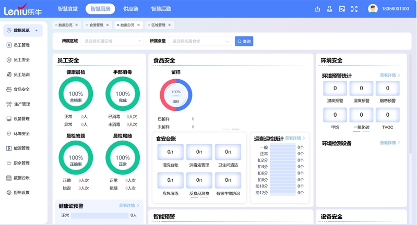The image size is (417, 225).
Task: Open 员工安全 shield icon in sidebar
Action: click(x=9, y=60)
